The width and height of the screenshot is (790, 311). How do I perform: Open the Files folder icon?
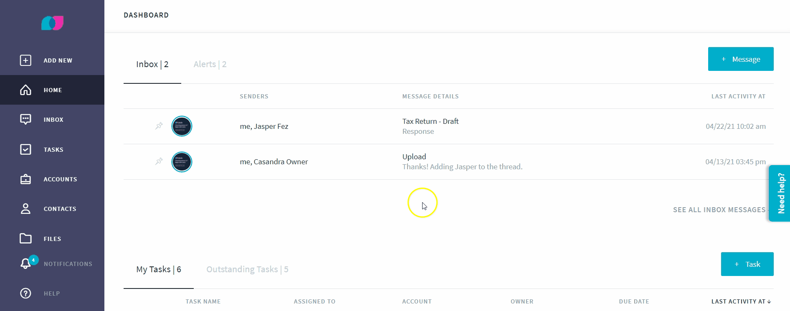pyautogui.click(x=25, y=238)
